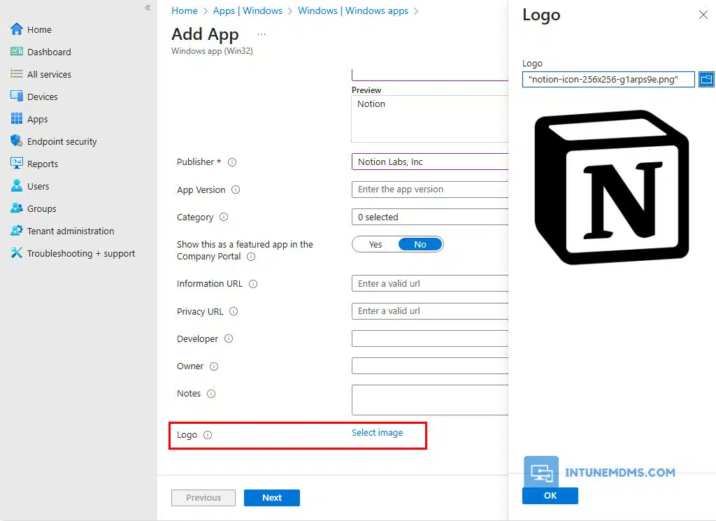
Task: Set featured app toggle to No
Action: tap(420, 244)
